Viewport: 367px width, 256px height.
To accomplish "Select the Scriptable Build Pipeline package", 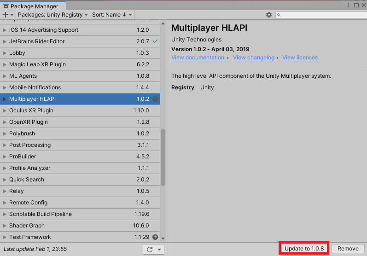I will [80, 214].
